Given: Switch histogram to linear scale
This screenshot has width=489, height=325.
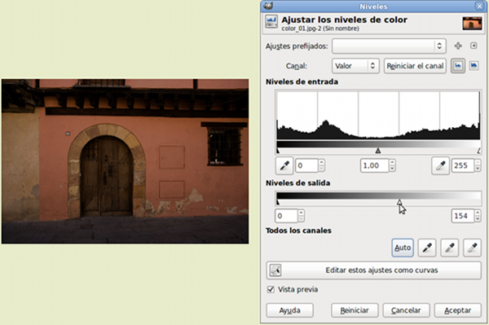Looking at the screenshot, I should pos(458,66).
